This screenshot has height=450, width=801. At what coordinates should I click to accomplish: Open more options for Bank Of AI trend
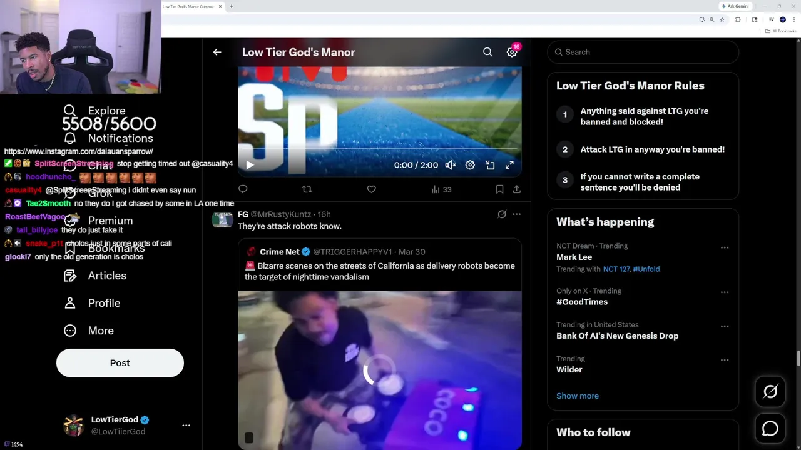(725, 326)
